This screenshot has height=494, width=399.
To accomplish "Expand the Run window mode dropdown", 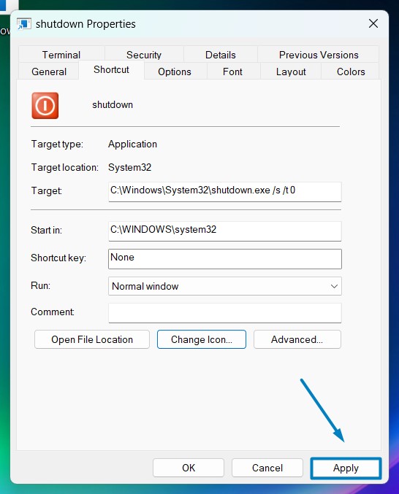I will 225,286.
